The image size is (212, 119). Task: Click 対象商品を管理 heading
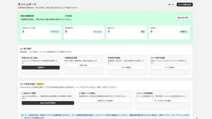[71, 58]
